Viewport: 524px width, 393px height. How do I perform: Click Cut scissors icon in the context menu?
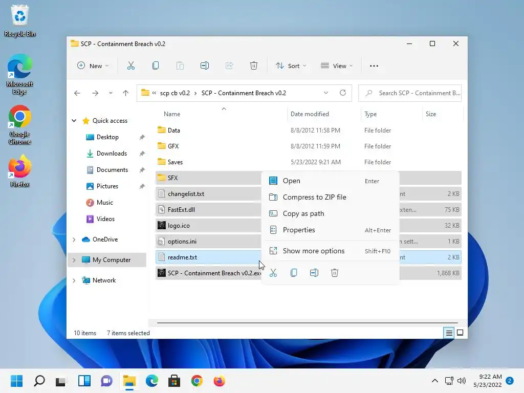click(x=273, y=273)
